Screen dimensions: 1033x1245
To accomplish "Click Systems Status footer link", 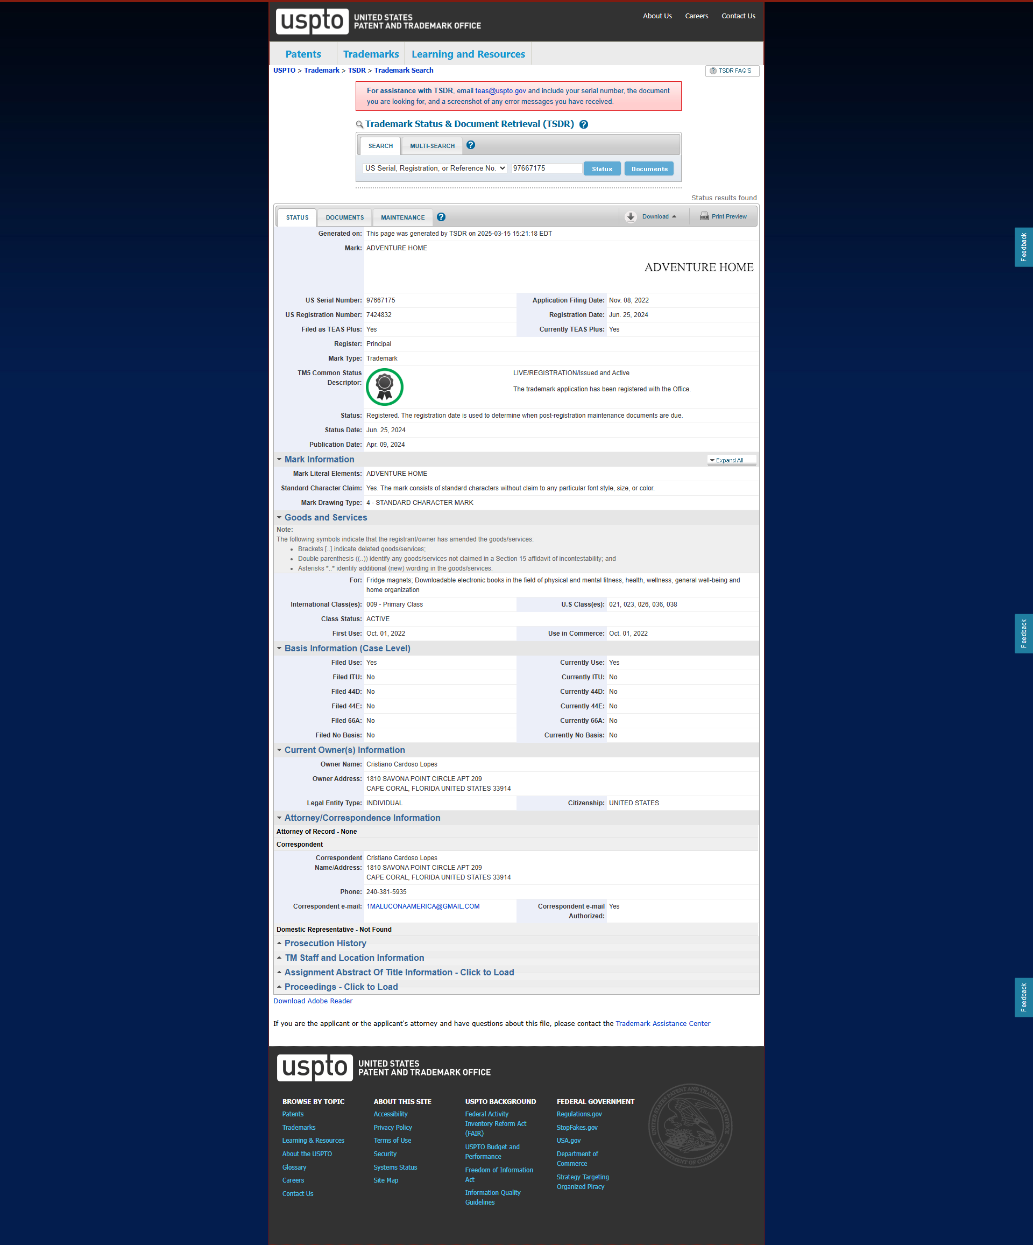I will [x=395, y=1168].
